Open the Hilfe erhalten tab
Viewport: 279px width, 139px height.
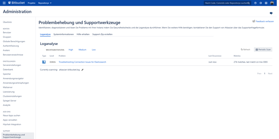click(83, 34)
